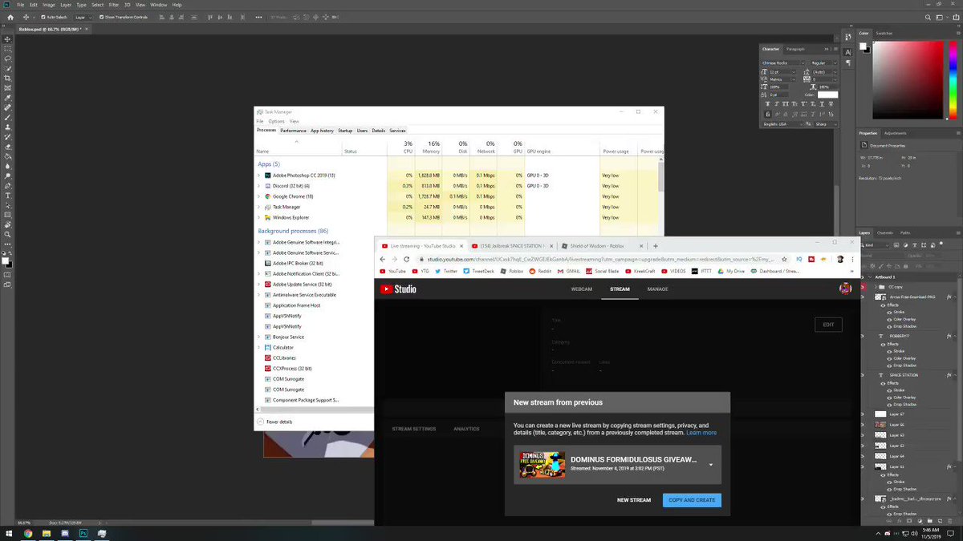This screenshot has width=963, height=541.
Task: Hide the ROBBERY? layer
Action: tap(861, 337)
